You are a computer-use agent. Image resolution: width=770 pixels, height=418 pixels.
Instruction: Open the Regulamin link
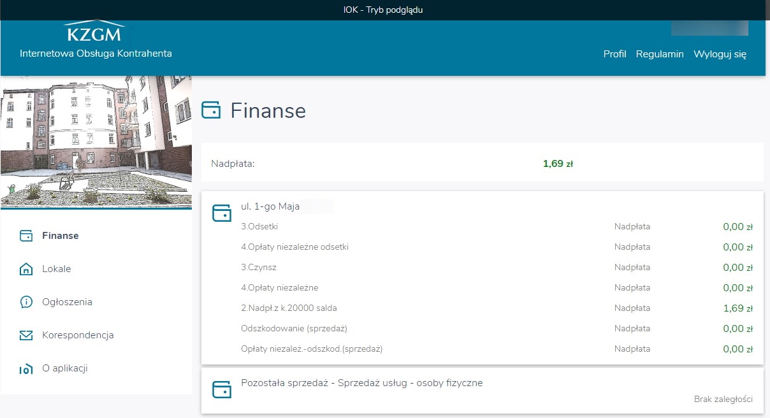(660, 54)
